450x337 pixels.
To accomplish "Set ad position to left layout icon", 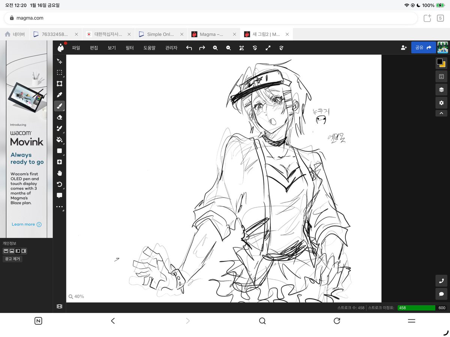I will coord(18,251).
